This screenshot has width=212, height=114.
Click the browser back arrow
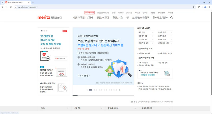[3, 7]
